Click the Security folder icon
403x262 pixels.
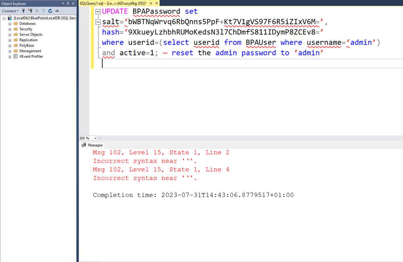point(16,29)
